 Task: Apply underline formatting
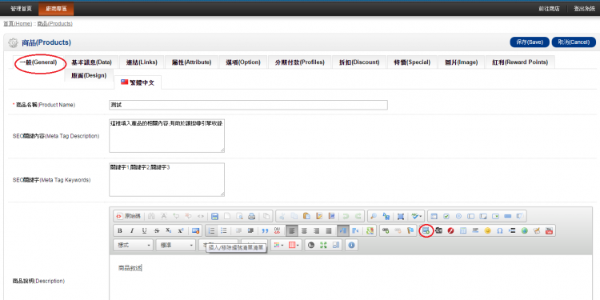click(144, 230)
